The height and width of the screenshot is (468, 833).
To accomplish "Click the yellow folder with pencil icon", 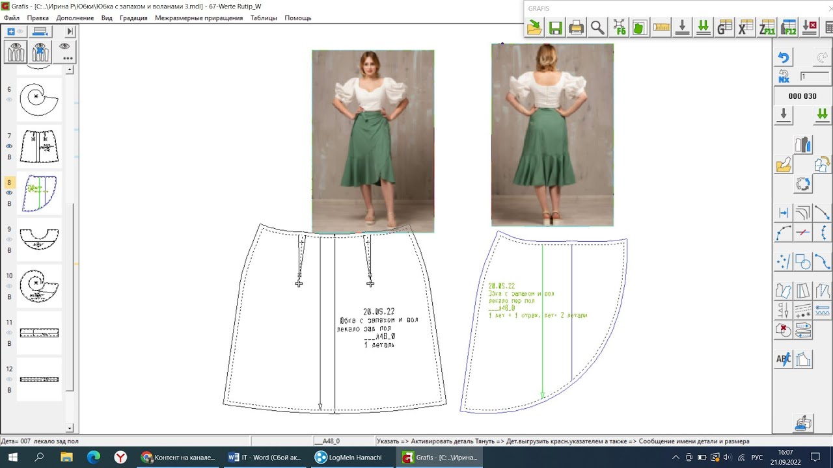I will pyautogui.click(x=784, y=164).
